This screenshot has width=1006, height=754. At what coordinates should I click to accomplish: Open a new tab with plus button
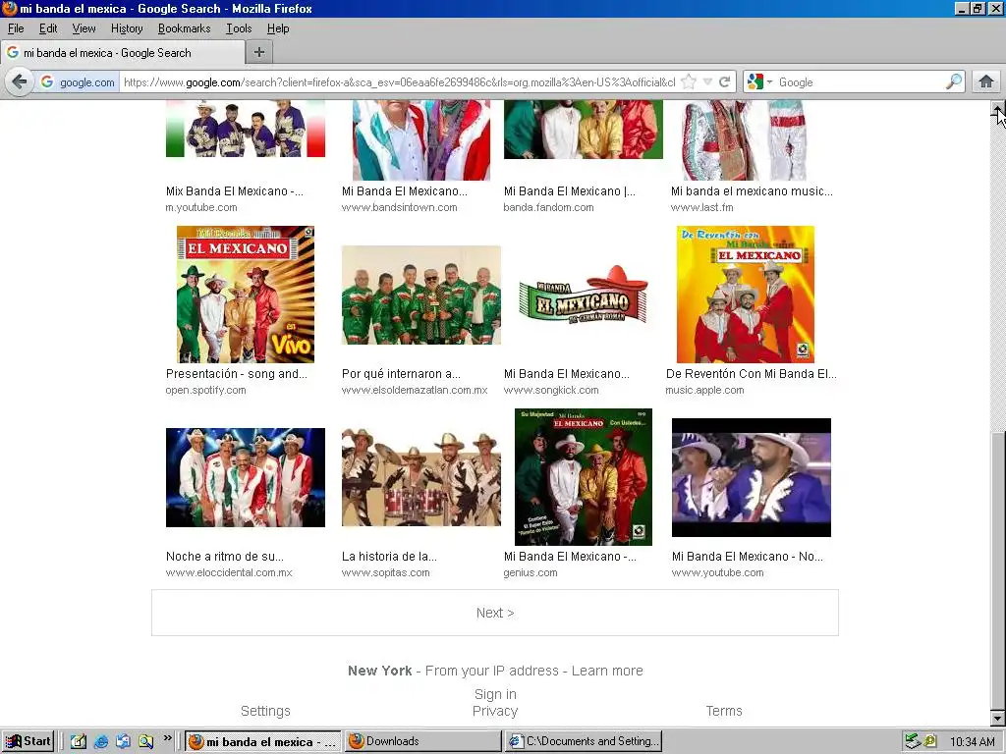[259, 53]
